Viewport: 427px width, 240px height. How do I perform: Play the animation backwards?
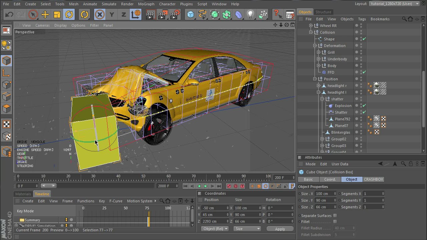199,186
